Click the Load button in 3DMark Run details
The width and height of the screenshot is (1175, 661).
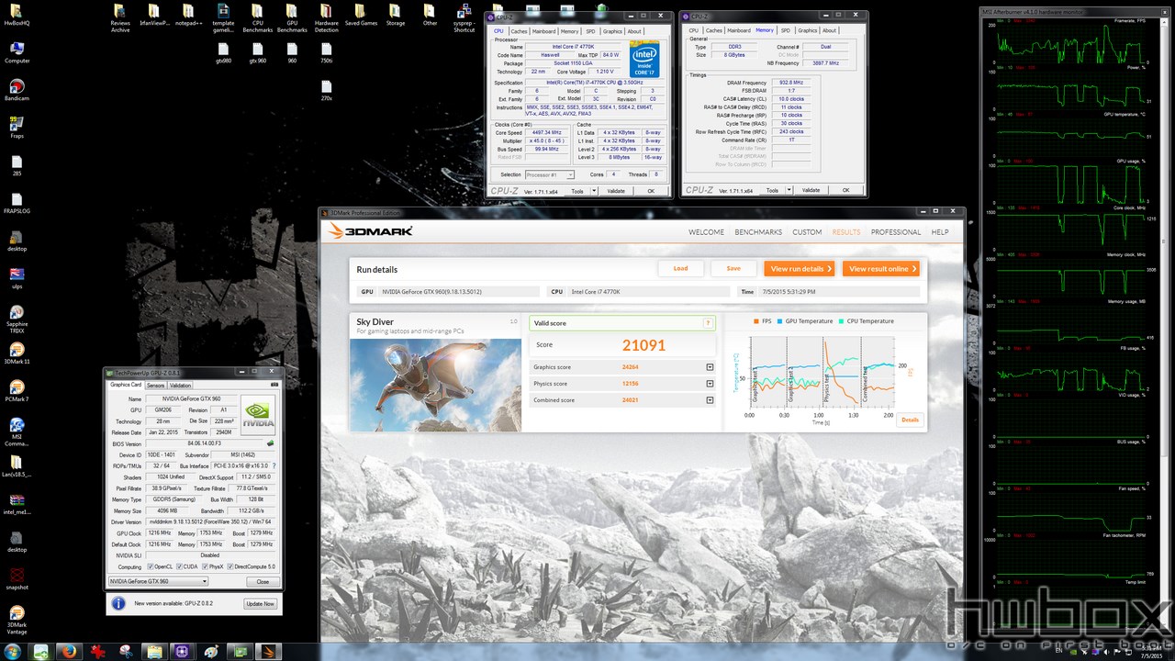(x=680, y=269)
